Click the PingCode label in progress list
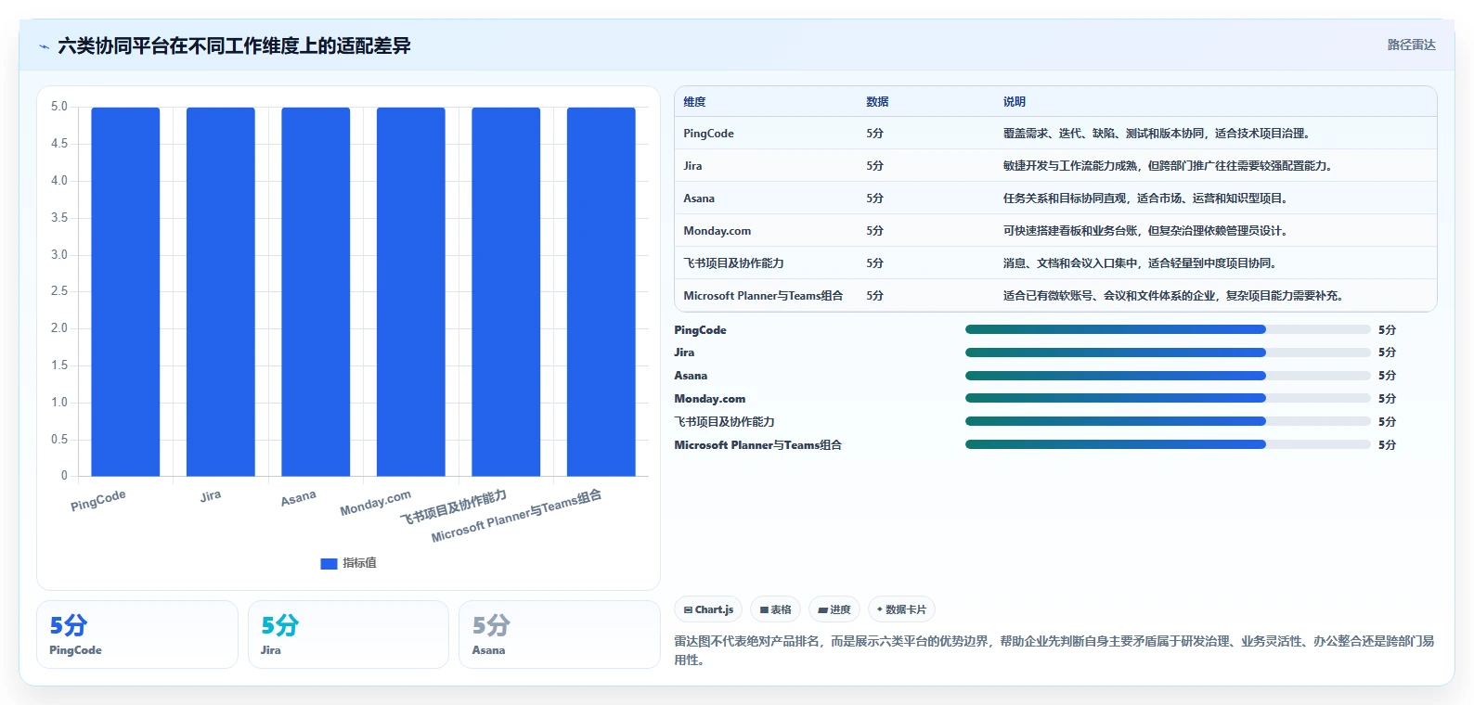Screen dimensions: 1474x705 [700, 330]
